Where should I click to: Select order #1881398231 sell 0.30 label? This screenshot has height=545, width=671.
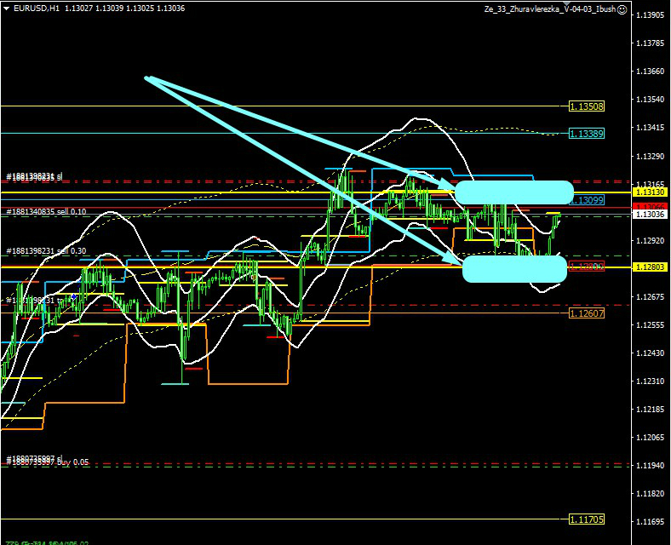pos(46,250)
